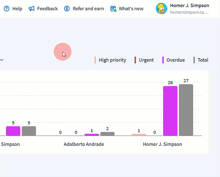
Task: Click the Help question mark icon
Action: tap(7, 9)
